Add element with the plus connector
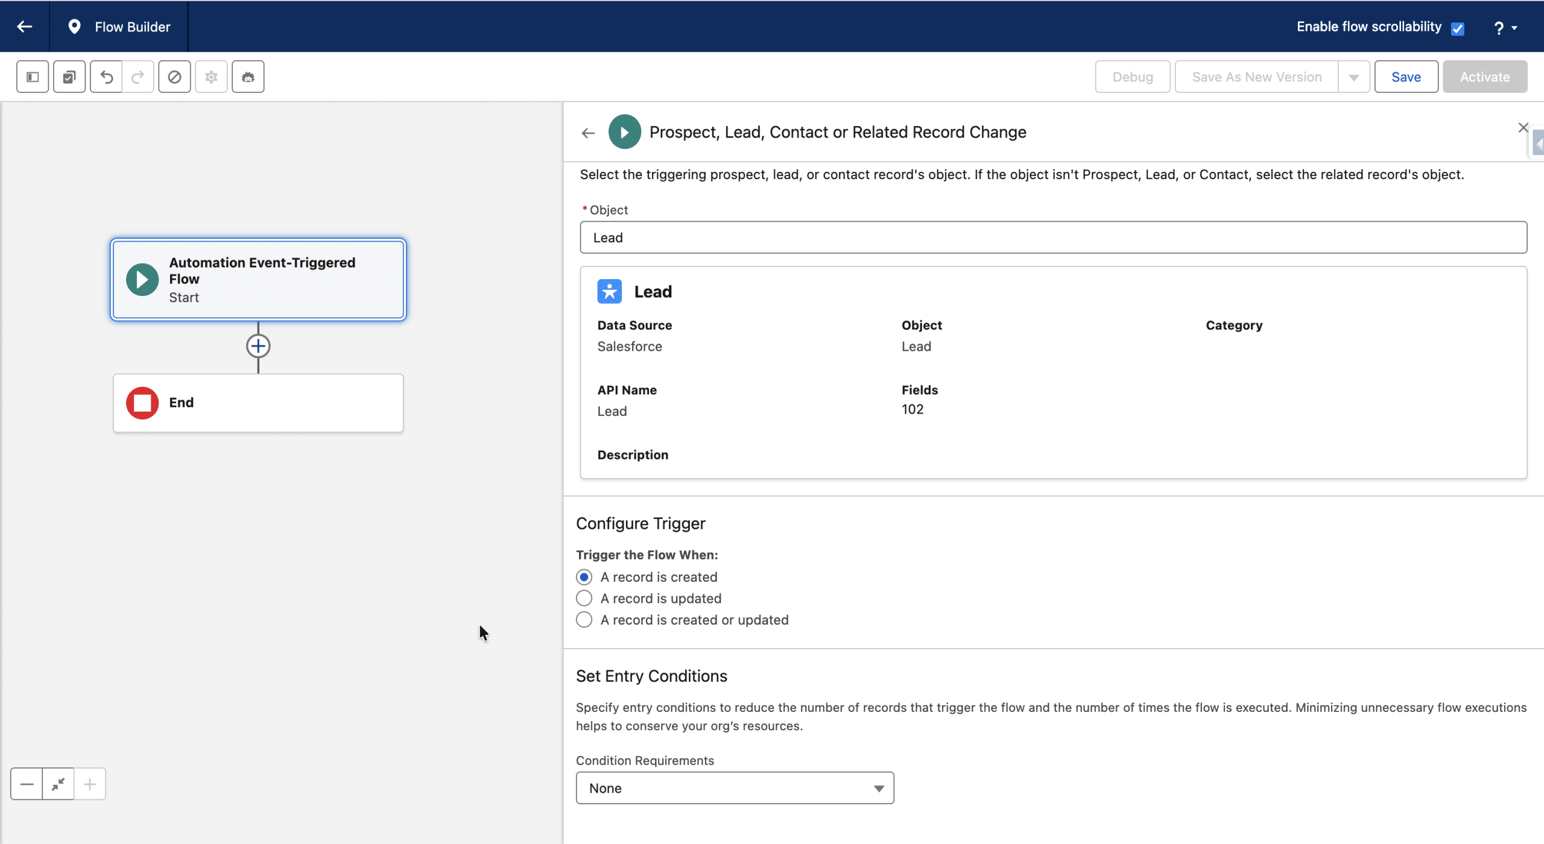 tap(258, 346)
